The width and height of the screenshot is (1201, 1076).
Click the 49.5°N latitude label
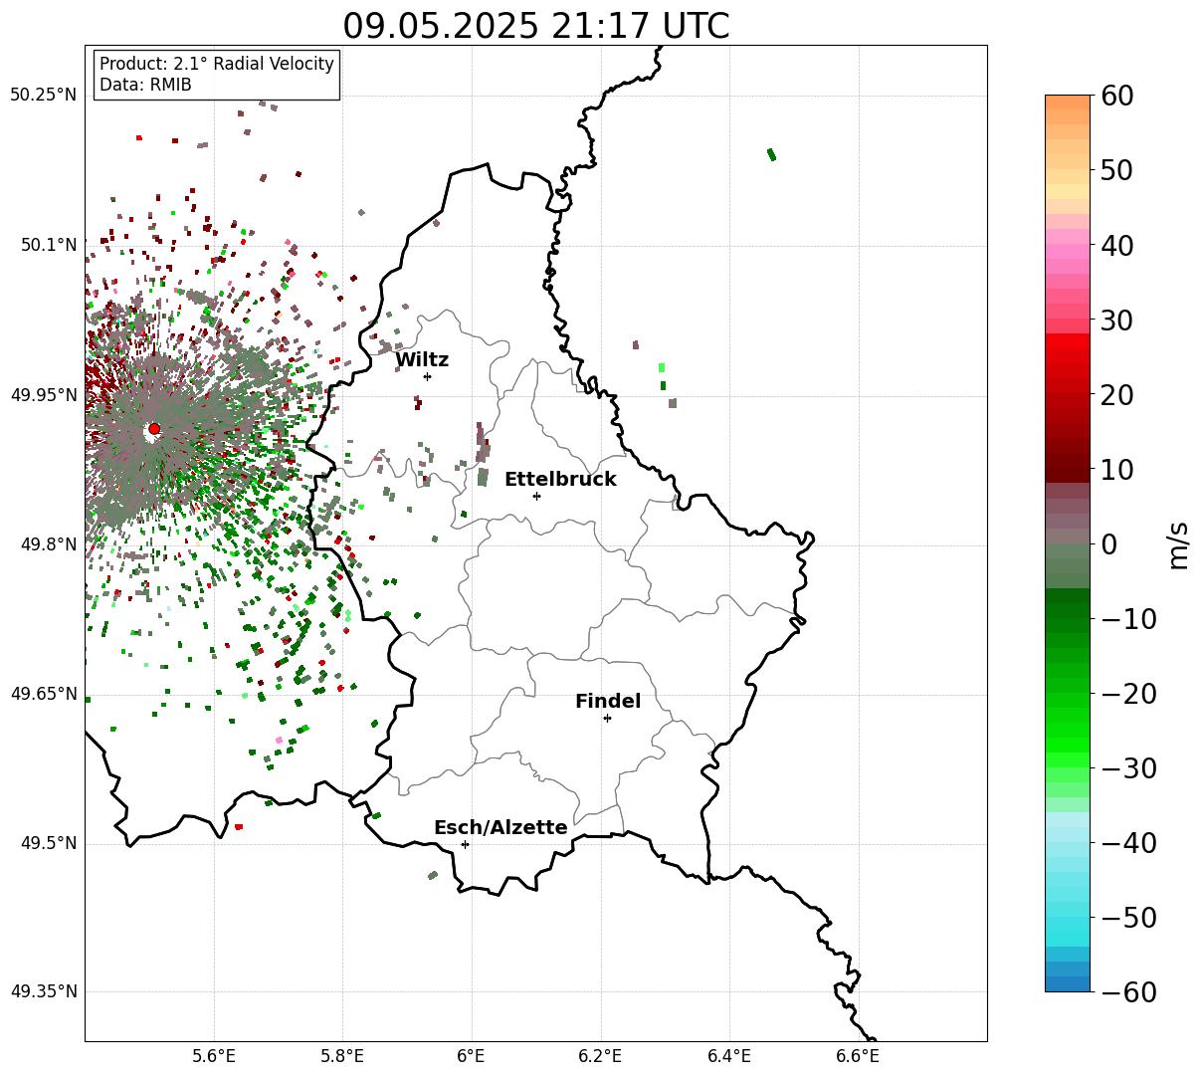[48, 843]
